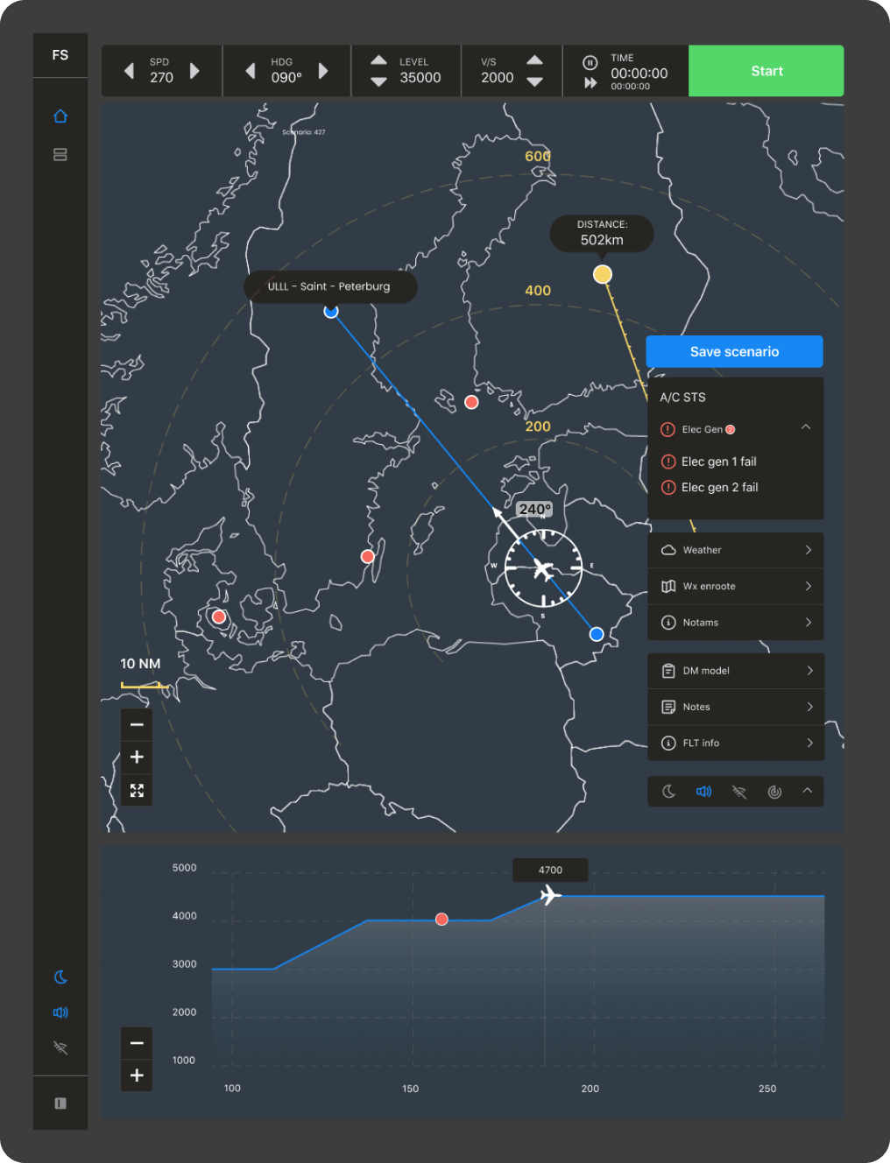Click the 4700 altitude tooltip
Viewport: 890px width, 1163px height.
[x=550, y=870]
